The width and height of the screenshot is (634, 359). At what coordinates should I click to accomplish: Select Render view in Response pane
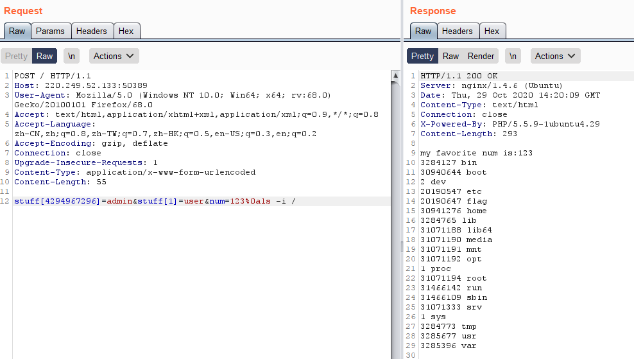481,57
